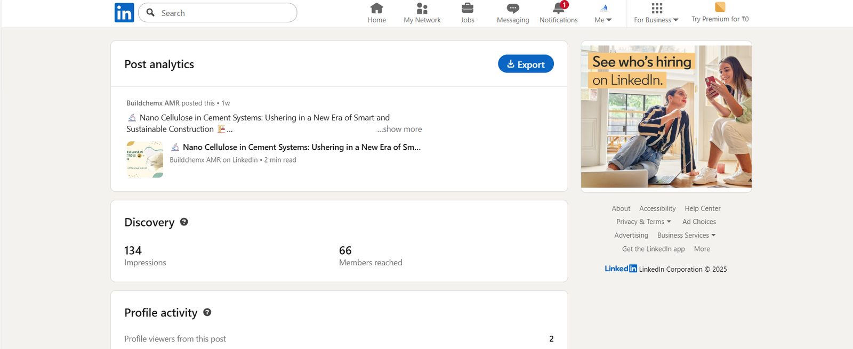This screenshot has height=349, width=853.
Task: Focus the Search input field
Action: (x=218, y=13)
